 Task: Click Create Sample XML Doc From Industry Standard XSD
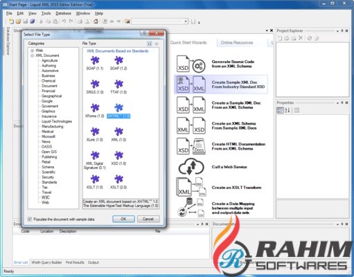221,84
